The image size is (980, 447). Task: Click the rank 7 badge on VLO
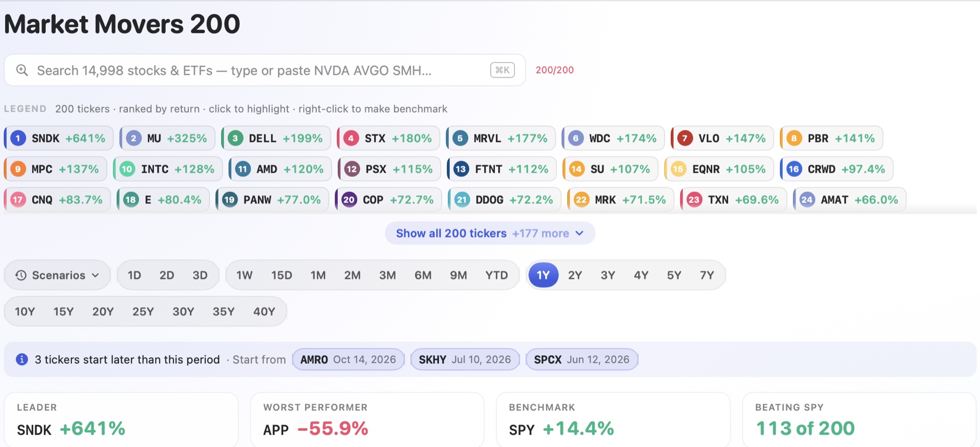685,138
